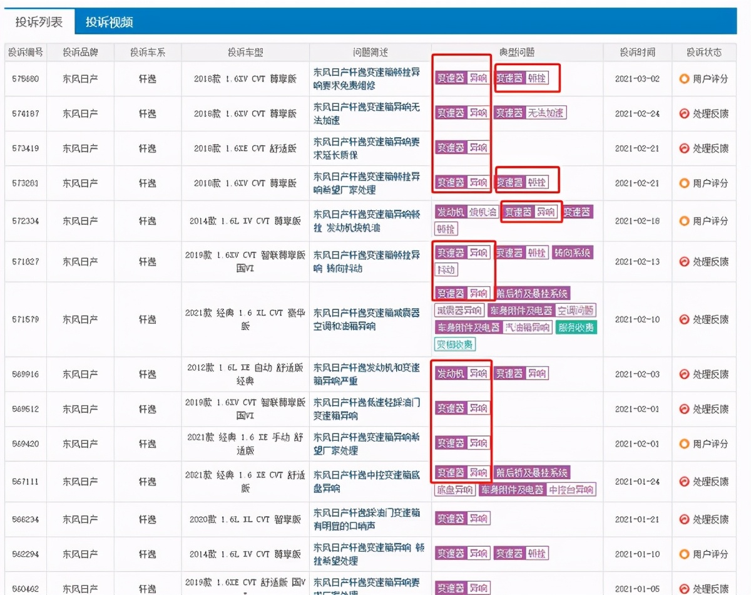Click the 发动机 烧机油 tag
The image size is (751, 595).
point(466,212)
